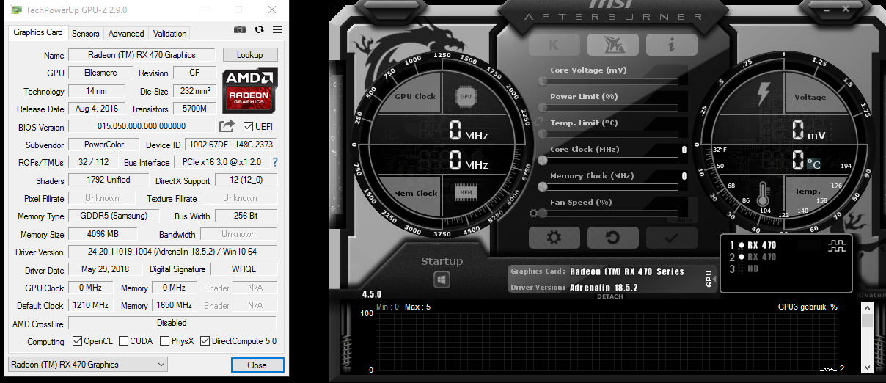Click the GPU-Z application title icon

click(15, 10)
